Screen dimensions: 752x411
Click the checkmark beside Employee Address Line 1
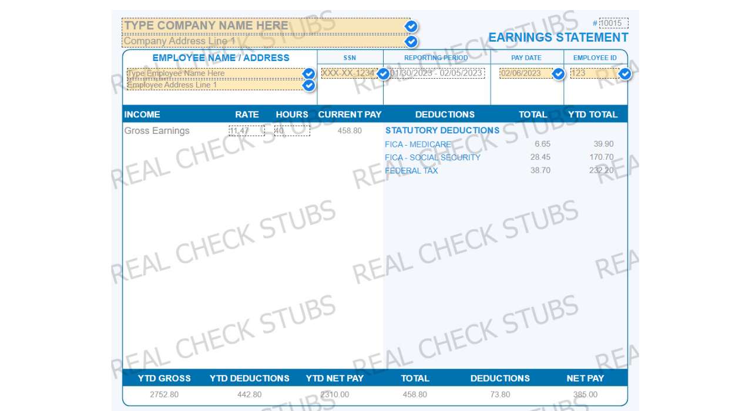coord(308,86)
